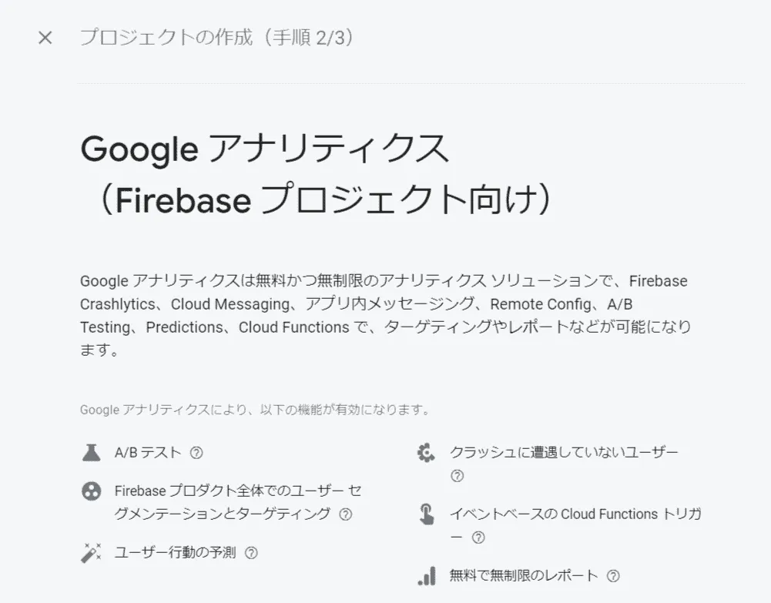Click the イベントベースの Cloud Functions トリガー label

click(574, 514)
